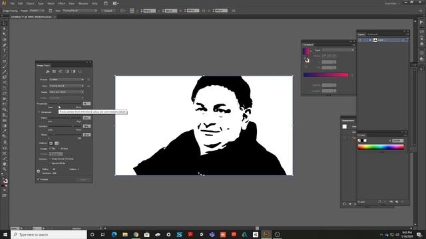This screenshot has height=239, width=426.
Task: Open Image Trace panel icon in control bar
Action: (51, 11)
